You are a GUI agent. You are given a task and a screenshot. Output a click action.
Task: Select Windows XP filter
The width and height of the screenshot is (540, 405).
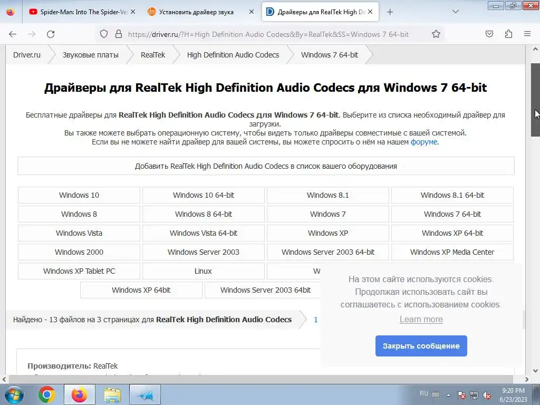[328, 233]
